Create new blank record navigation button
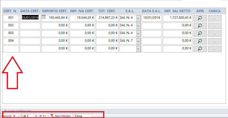228x118 pixels. click(x=45, y=116)
